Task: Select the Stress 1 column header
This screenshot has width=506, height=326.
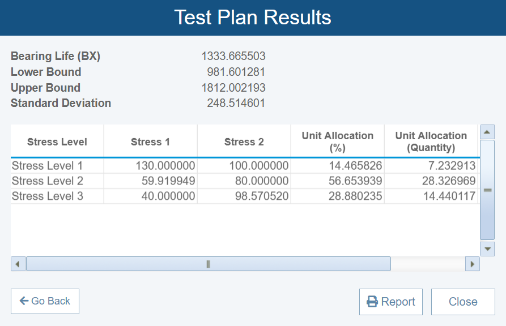Action: [x=150, y=141]
